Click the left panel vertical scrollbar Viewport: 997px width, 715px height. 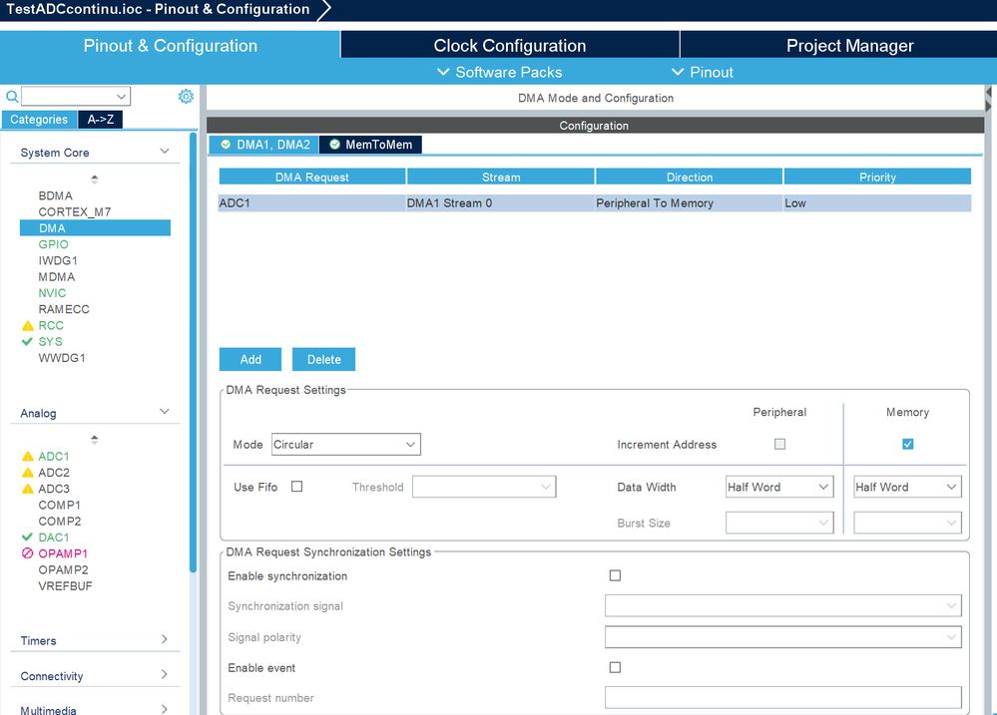(194, 353)
